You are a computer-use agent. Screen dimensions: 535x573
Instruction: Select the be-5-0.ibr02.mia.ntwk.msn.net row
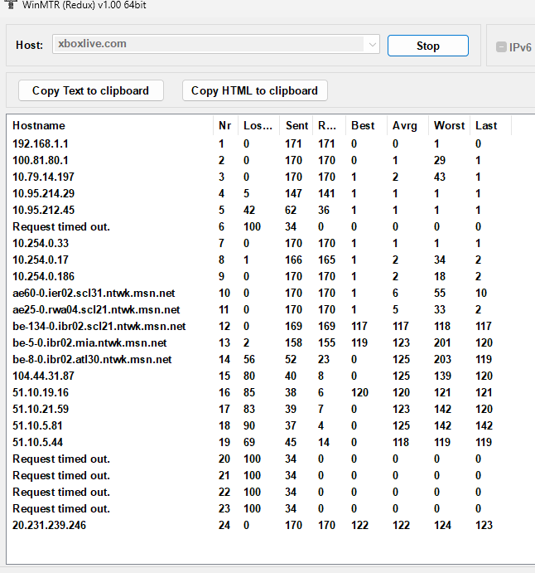click(89, 342)
